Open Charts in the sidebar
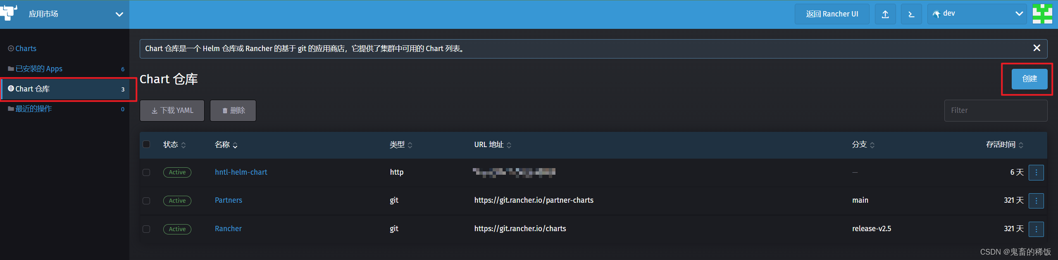Screen dimensions: 1058x260 (26, 49)
